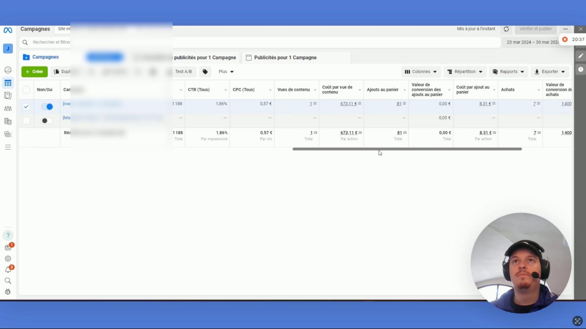Open the J account avatar
586x329 pixels.
[8, 48]
